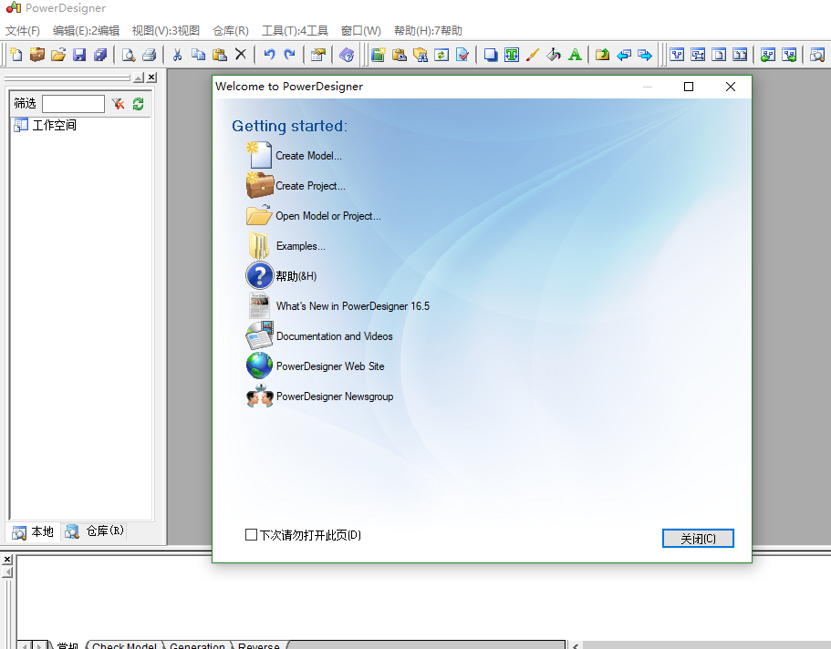Click the 帮助(&H) help link
Screen dimensions: 831x649
(296, 276)
